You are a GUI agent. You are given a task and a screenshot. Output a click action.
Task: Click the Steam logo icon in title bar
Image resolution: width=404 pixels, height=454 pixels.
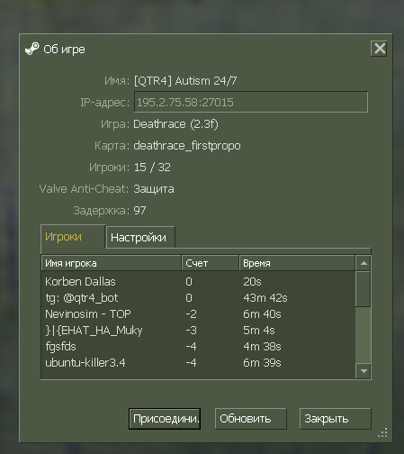tap(31, 49)
